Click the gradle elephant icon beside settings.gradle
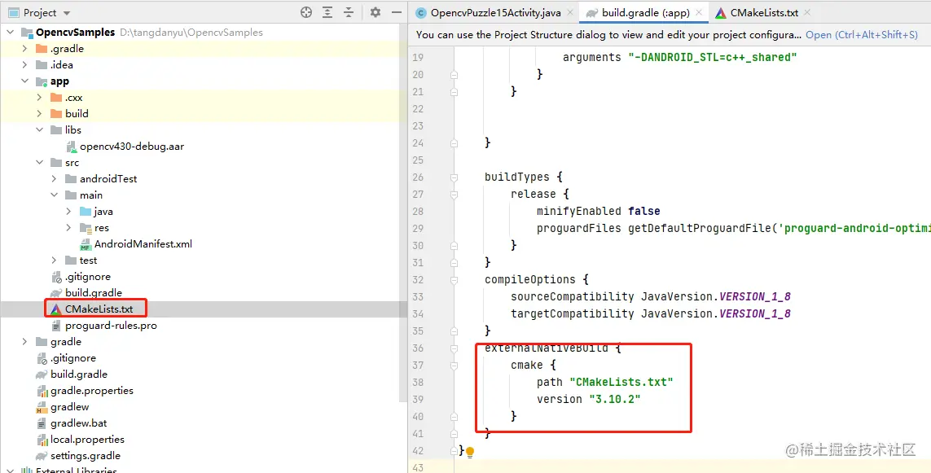Screen dimensions: 931x473 click(x=41, y=456)
